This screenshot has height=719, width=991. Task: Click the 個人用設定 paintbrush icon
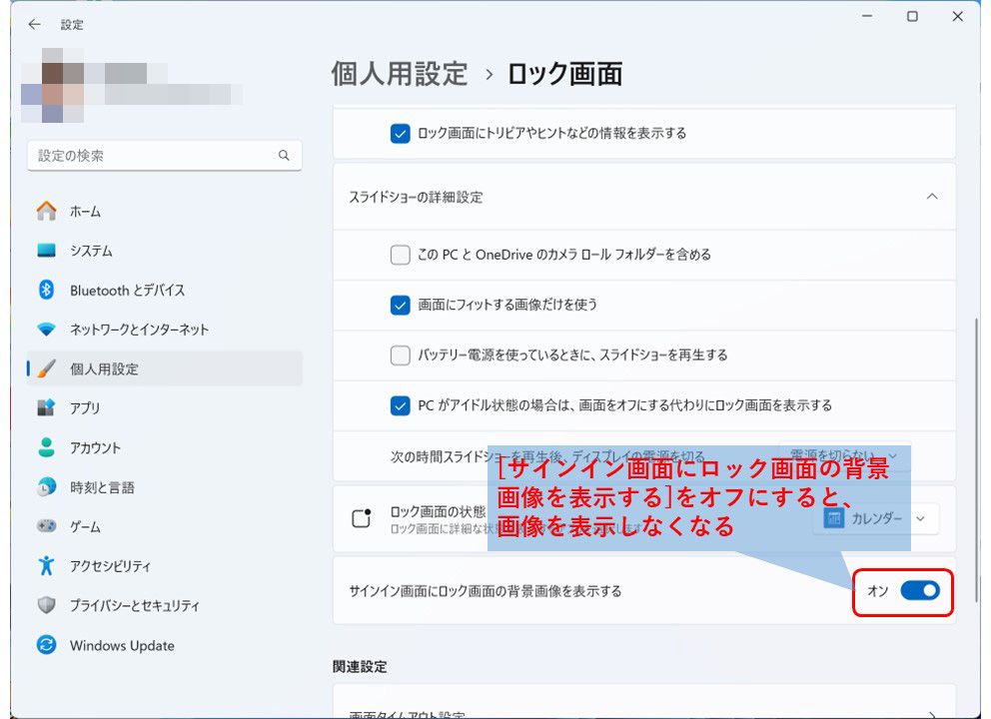46,368
